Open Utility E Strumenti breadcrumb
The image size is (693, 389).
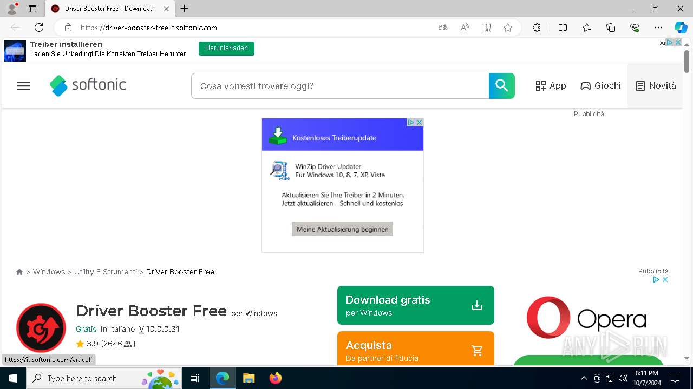106,272
